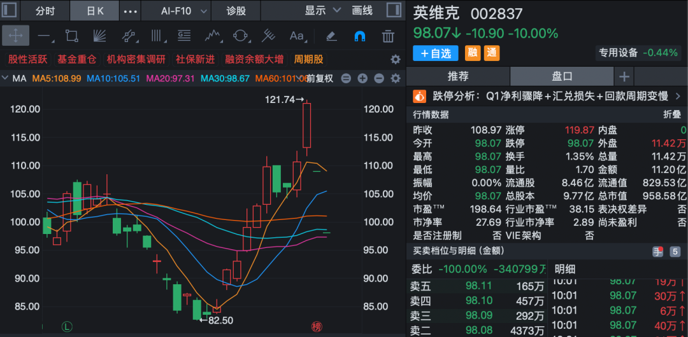Toggle the left sidebar panel
The width and height of the screenshot is (688, 337).
(10, 11)
